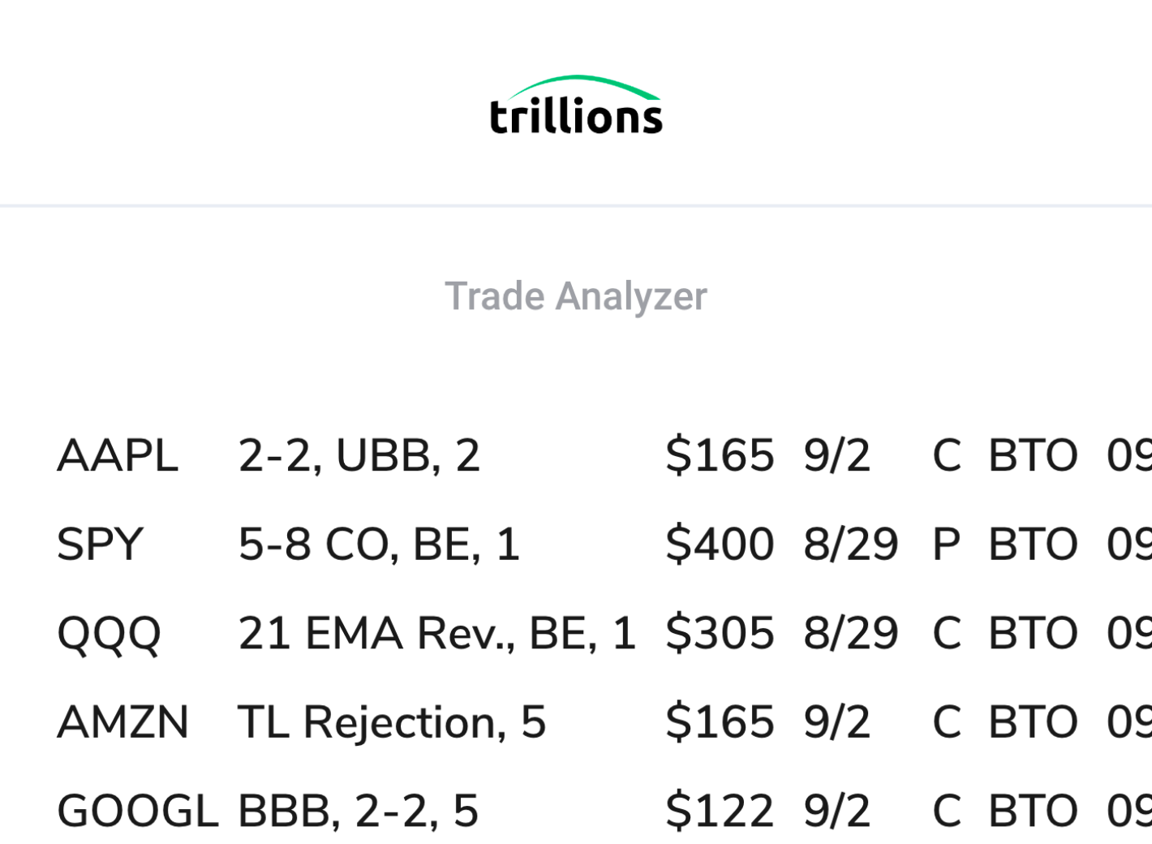Click the 9/2 expiry in GOOGL row
This screenshot has width=1152, height=844.
[837, 812]
